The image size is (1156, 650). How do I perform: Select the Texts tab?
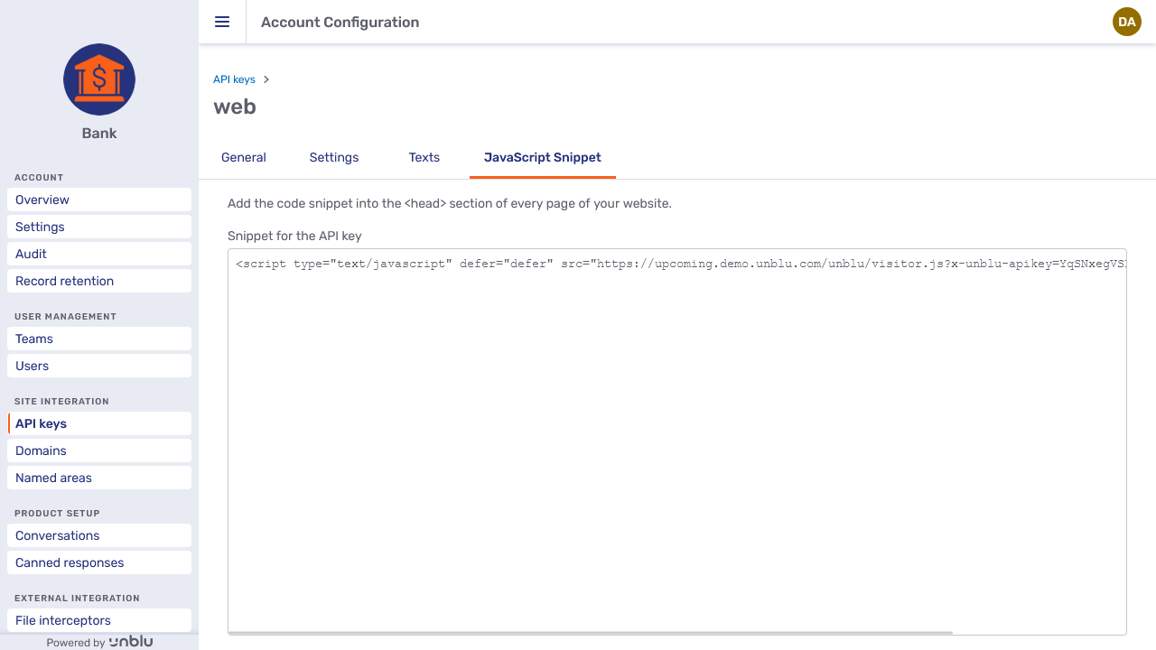click(x=424, y=157)
